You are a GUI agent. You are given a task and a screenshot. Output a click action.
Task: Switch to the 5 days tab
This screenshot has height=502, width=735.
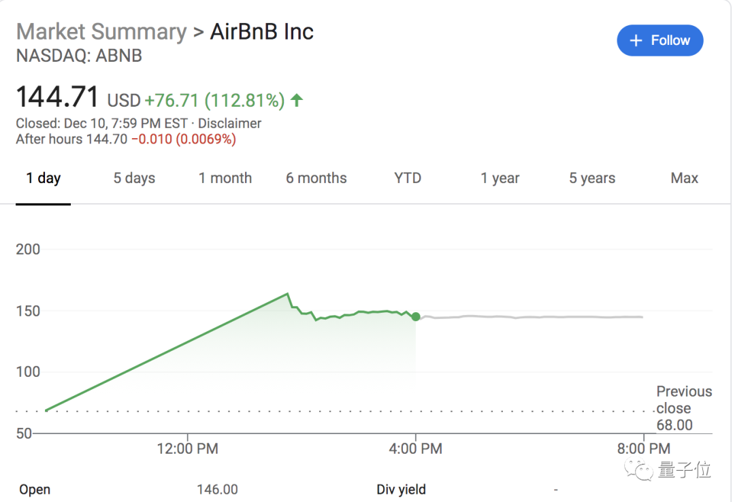tap(134, 178)
